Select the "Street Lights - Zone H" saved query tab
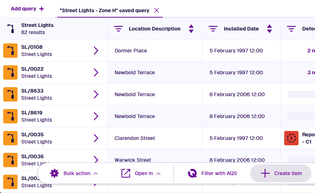 point(105,10)
